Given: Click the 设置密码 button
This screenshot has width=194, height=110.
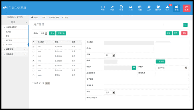Looking at the screenshot, I should [61, 33].
